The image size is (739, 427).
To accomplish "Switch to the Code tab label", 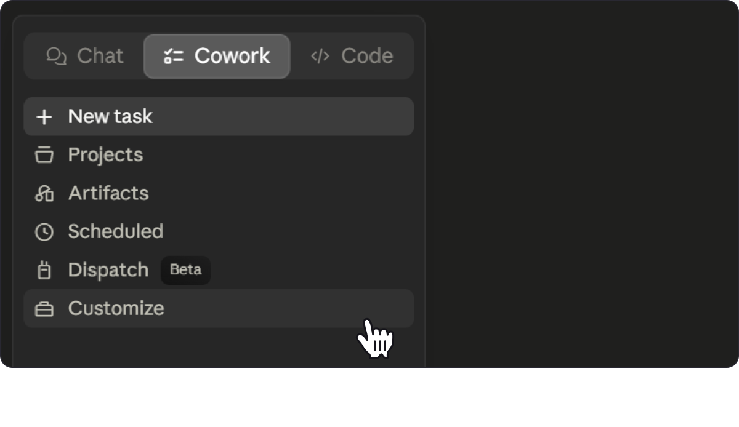I will (367, 56).
